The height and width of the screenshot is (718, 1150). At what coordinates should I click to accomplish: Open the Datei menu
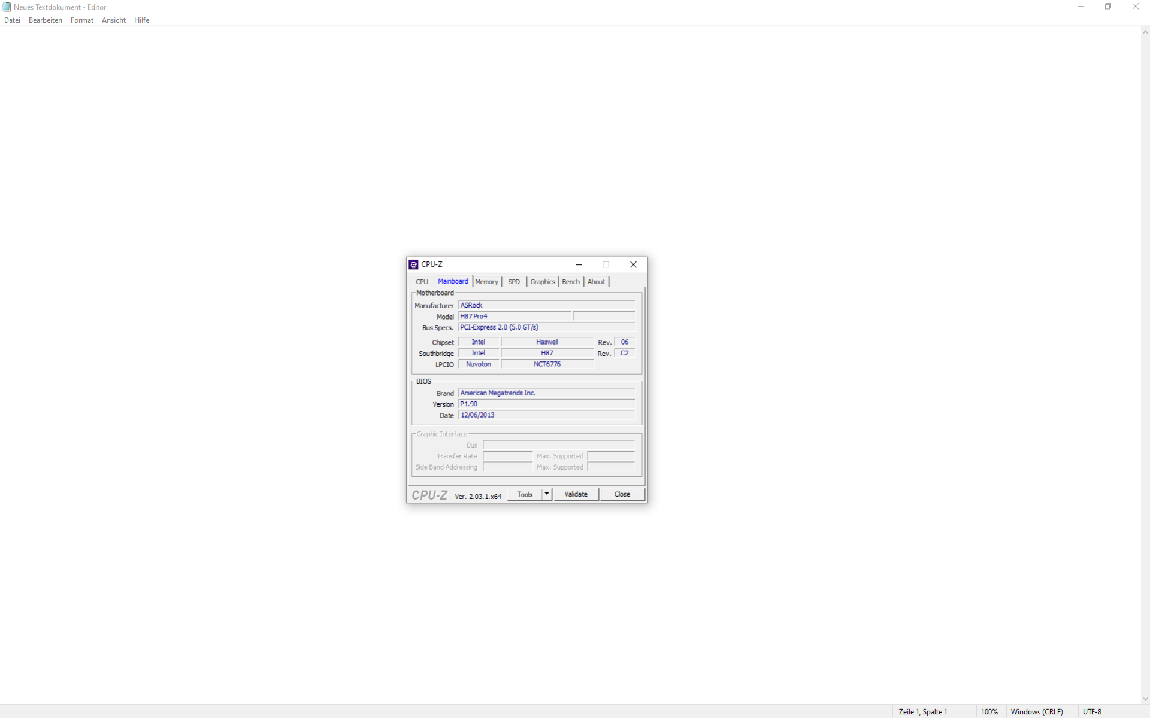pos(12,20)
